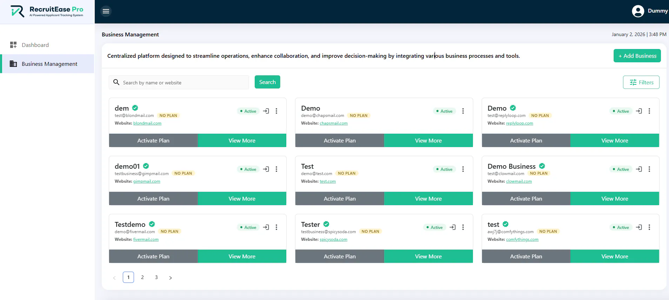Activate Plan for the dem business

point(153,140)
